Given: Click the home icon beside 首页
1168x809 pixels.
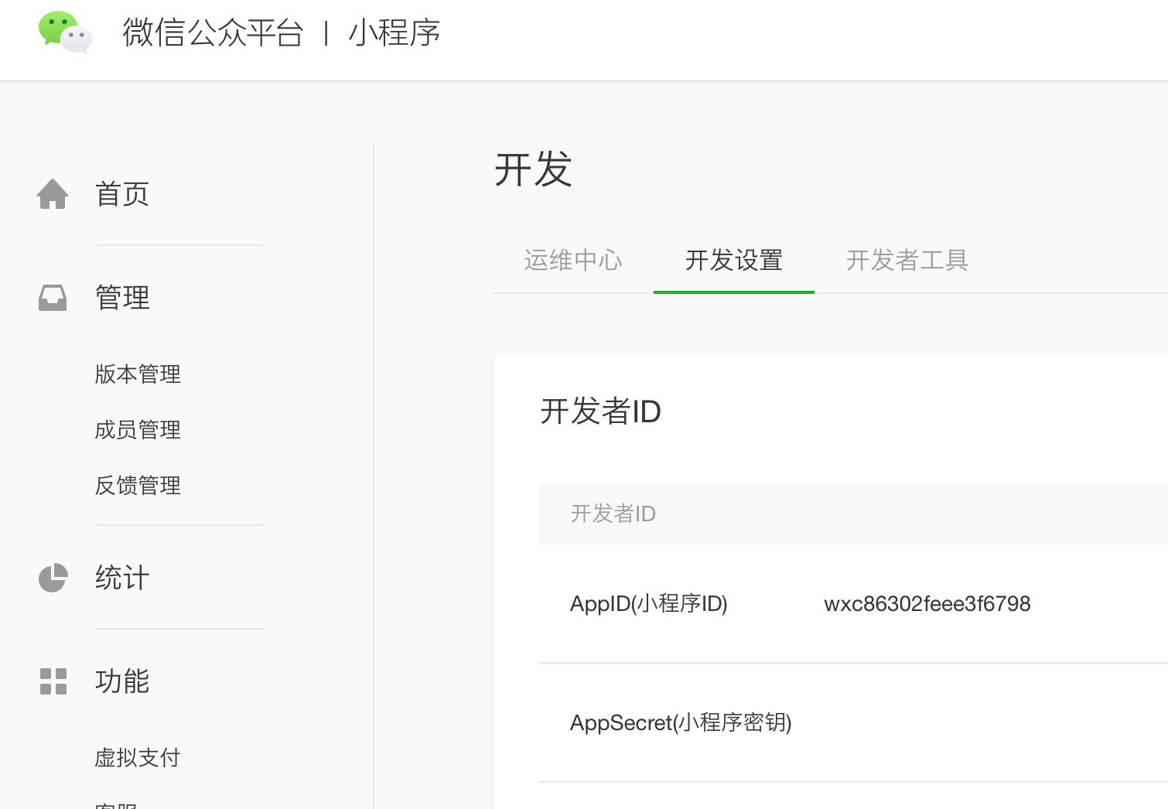Looking at the screenshot, I should [53, 194].
